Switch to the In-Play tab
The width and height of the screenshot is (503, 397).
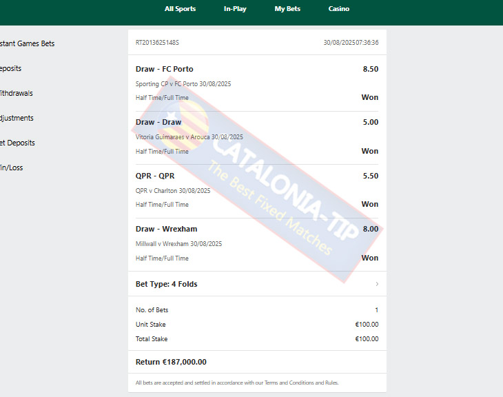(x=235, y=9)
